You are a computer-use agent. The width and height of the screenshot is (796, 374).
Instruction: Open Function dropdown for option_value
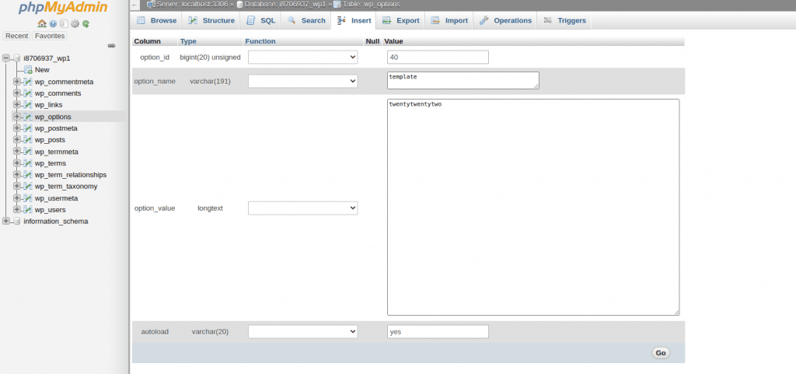tap(302, 208)
